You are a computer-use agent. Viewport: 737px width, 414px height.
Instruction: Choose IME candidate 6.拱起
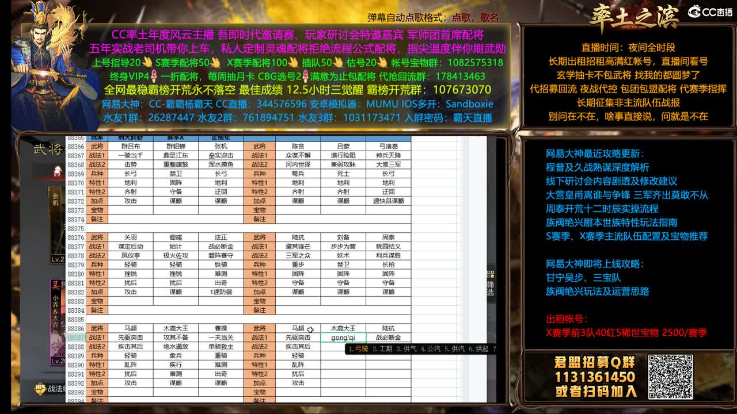(478, 348)
